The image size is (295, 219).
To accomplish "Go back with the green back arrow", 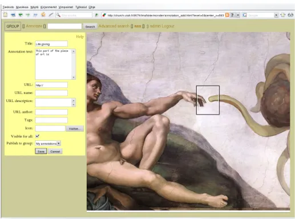I will [21, 15].
